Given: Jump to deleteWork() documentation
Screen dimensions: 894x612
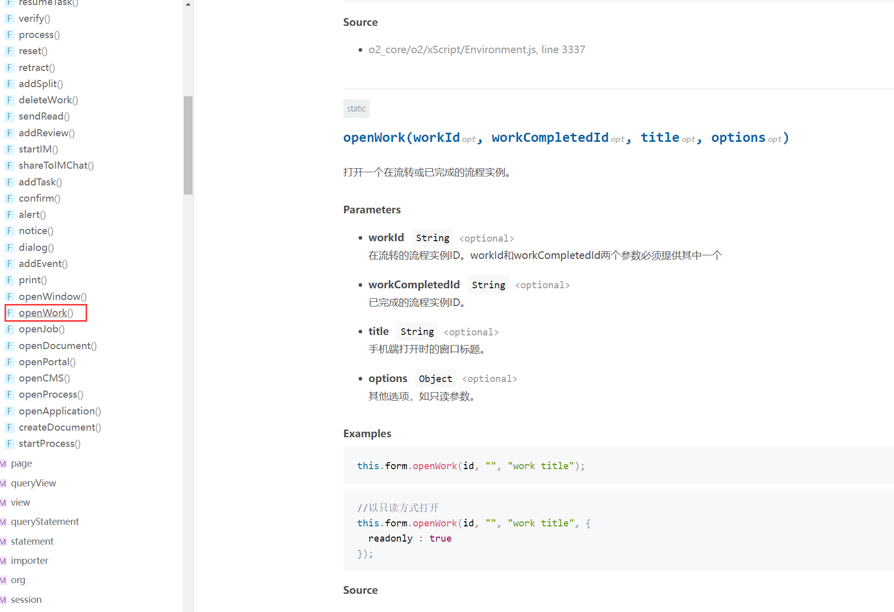Looking at the screenshot, I should coord(48,100).
